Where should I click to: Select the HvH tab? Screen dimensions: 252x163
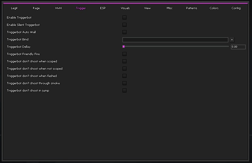pos(58,8)
